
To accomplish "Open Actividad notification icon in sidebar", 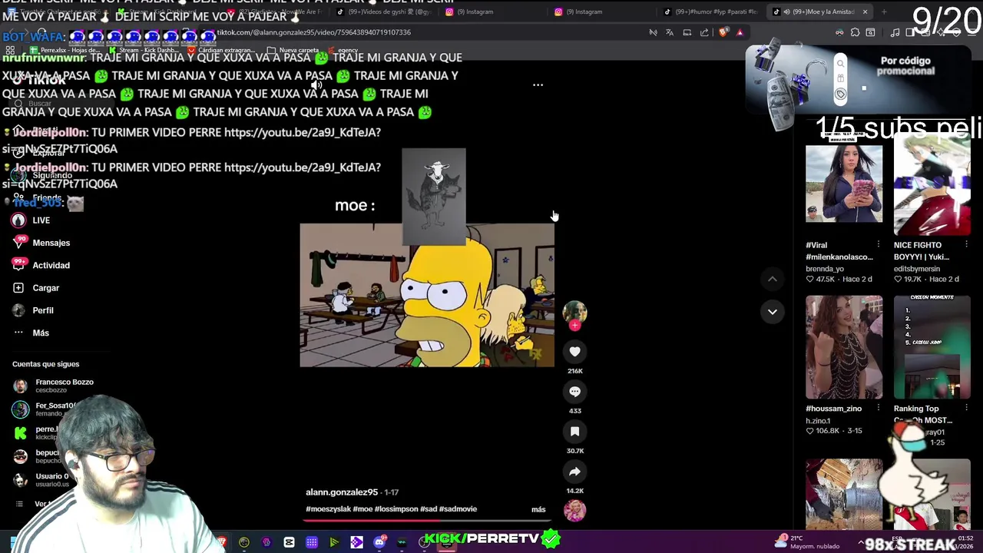I will click(18, 265).
